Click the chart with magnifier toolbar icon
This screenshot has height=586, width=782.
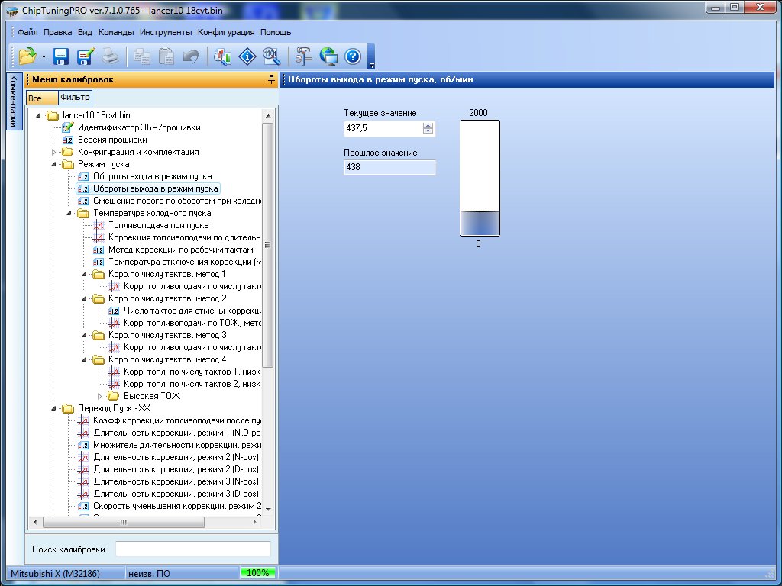click(x=222, y=56)
